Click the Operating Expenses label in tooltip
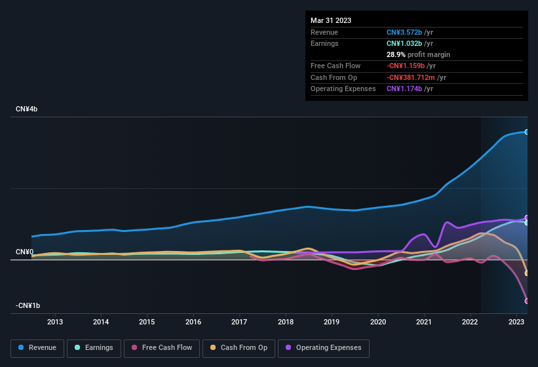The width and height of the screenshot is (538, 367). coord(343,89)
